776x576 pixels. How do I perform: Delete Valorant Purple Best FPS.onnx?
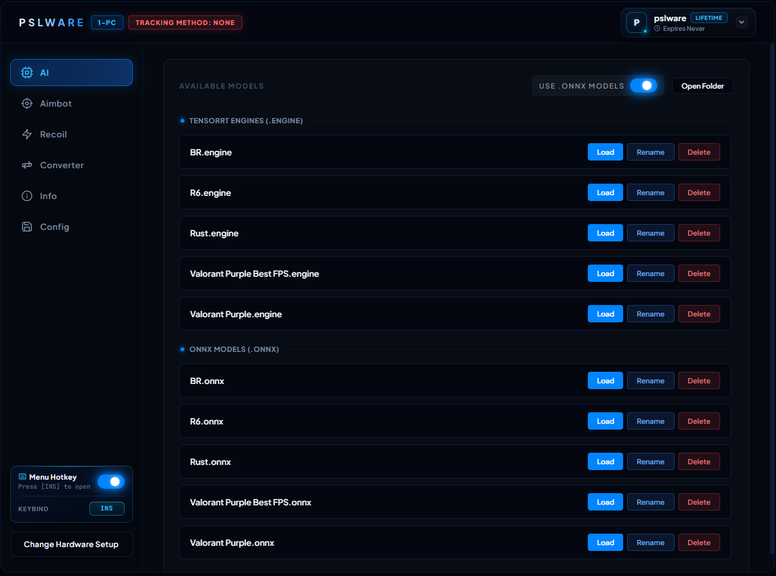tap(699, 502)
